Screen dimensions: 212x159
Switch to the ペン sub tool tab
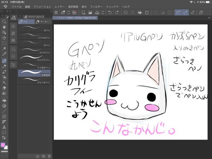click(x=26, y=22)
